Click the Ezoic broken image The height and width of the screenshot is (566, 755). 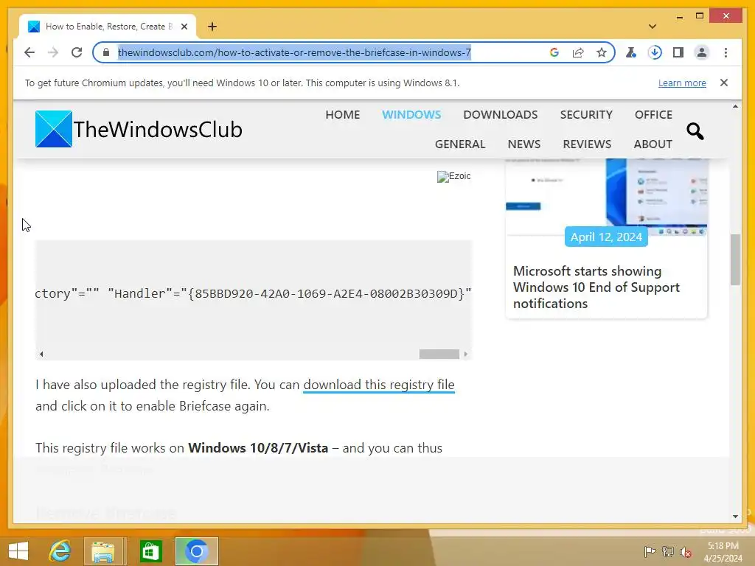[x=453, y=177]
